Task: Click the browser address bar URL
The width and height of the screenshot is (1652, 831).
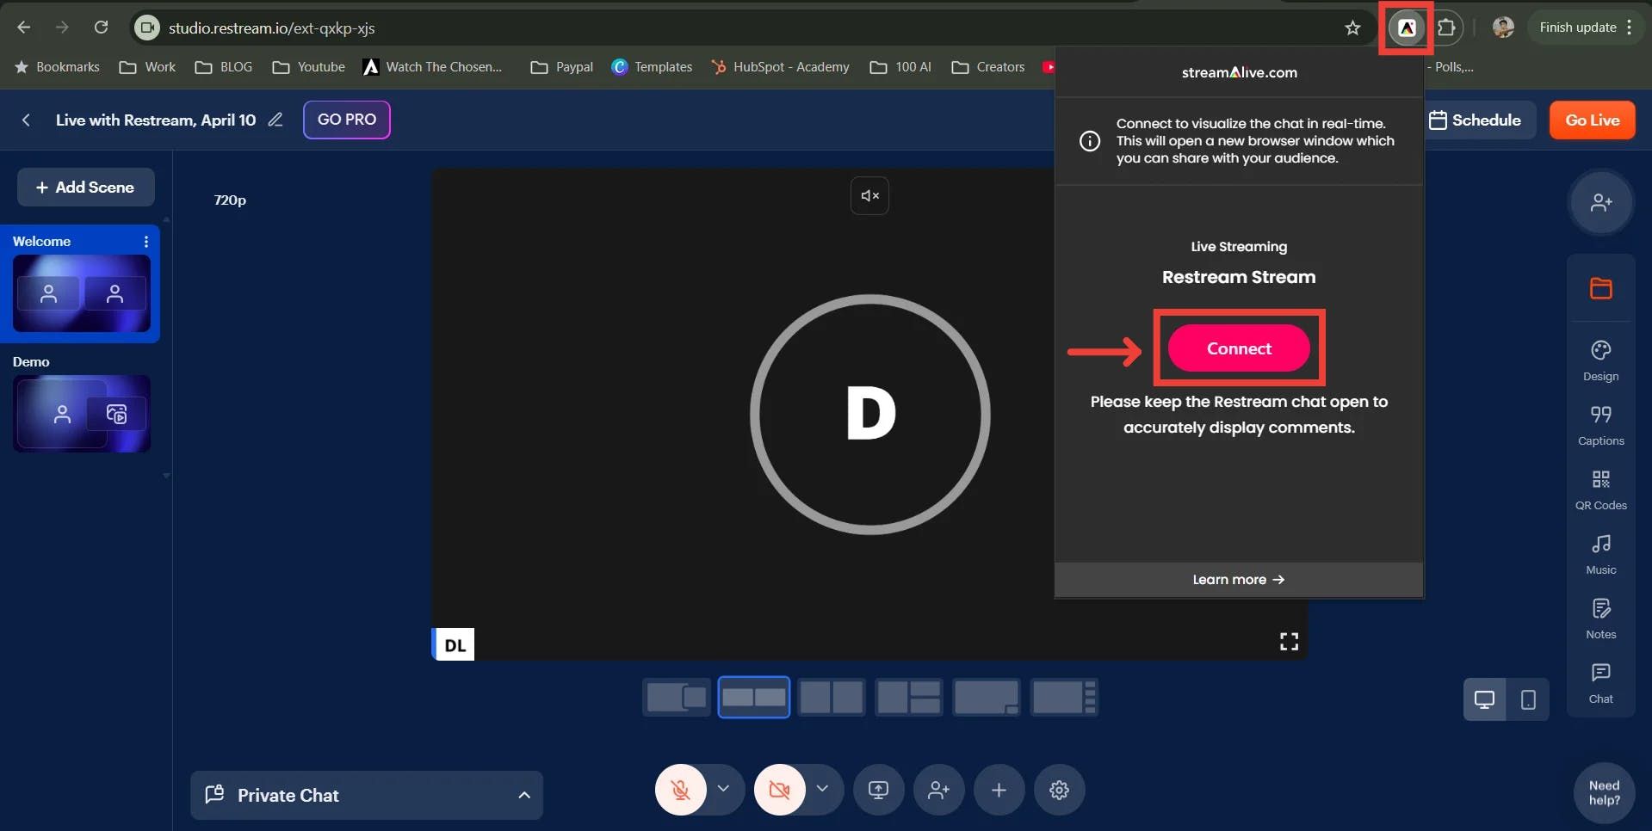Action: [272, 28]
